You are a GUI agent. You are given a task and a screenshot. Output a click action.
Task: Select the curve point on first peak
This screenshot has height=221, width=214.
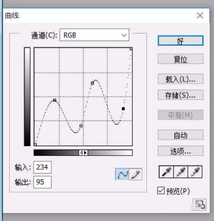pos(55,100)
